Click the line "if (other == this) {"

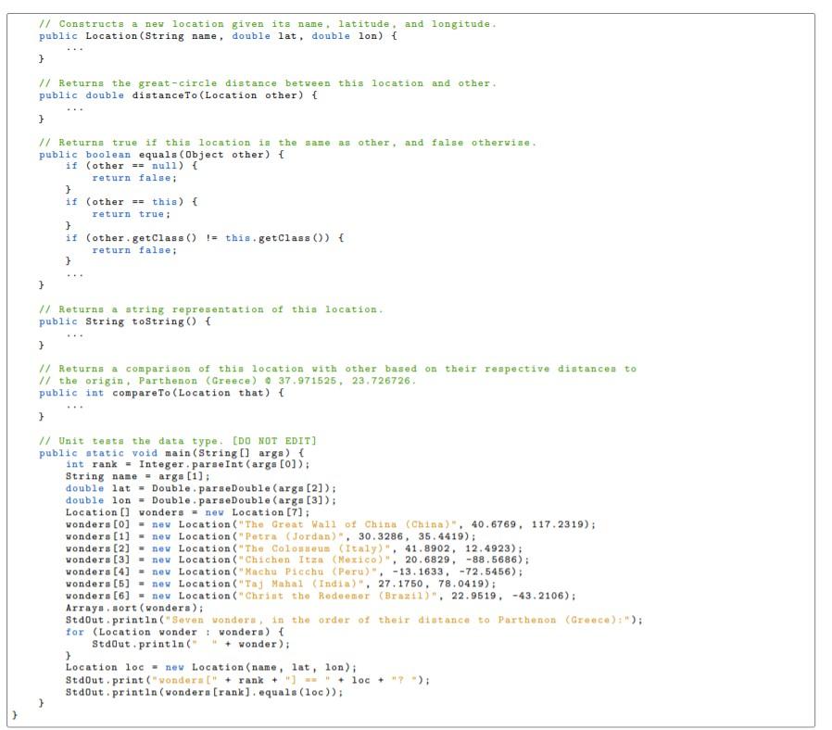point(132,202)
